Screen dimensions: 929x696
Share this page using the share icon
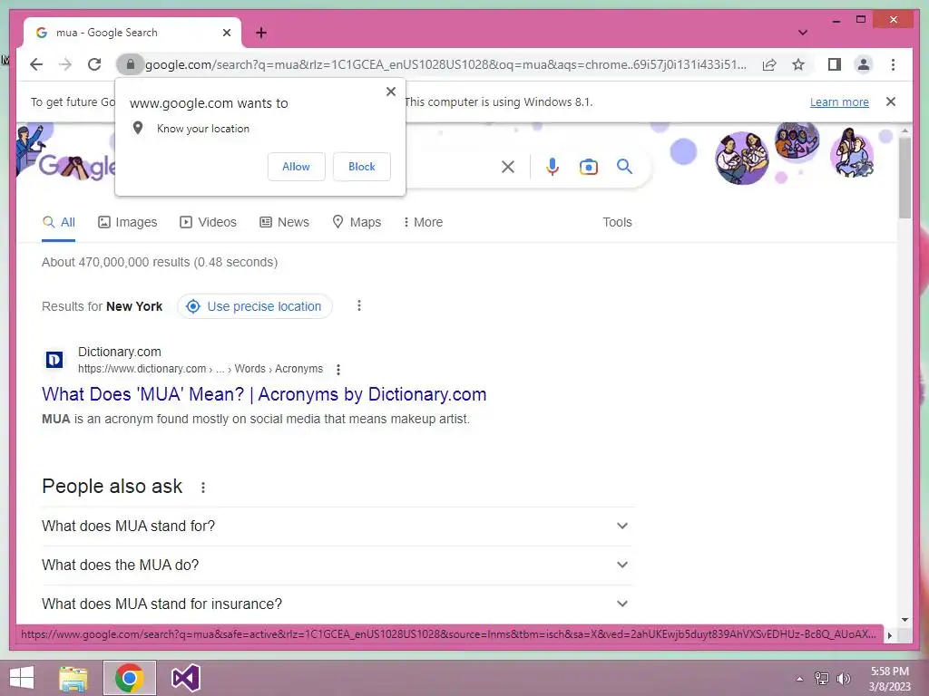tap(769, 64)
